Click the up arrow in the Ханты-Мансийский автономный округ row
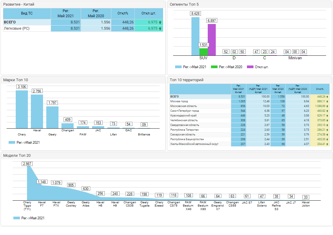Image resolution: width=333 pixels, height=235 pixels. click(327, 144)
